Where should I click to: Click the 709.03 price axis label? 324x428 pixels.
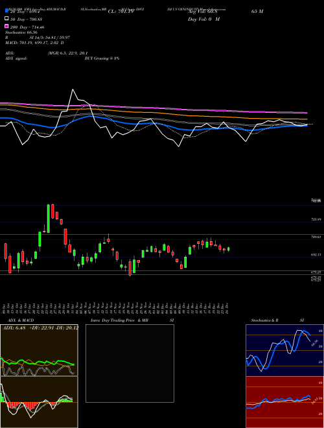(x=316, y=237)
